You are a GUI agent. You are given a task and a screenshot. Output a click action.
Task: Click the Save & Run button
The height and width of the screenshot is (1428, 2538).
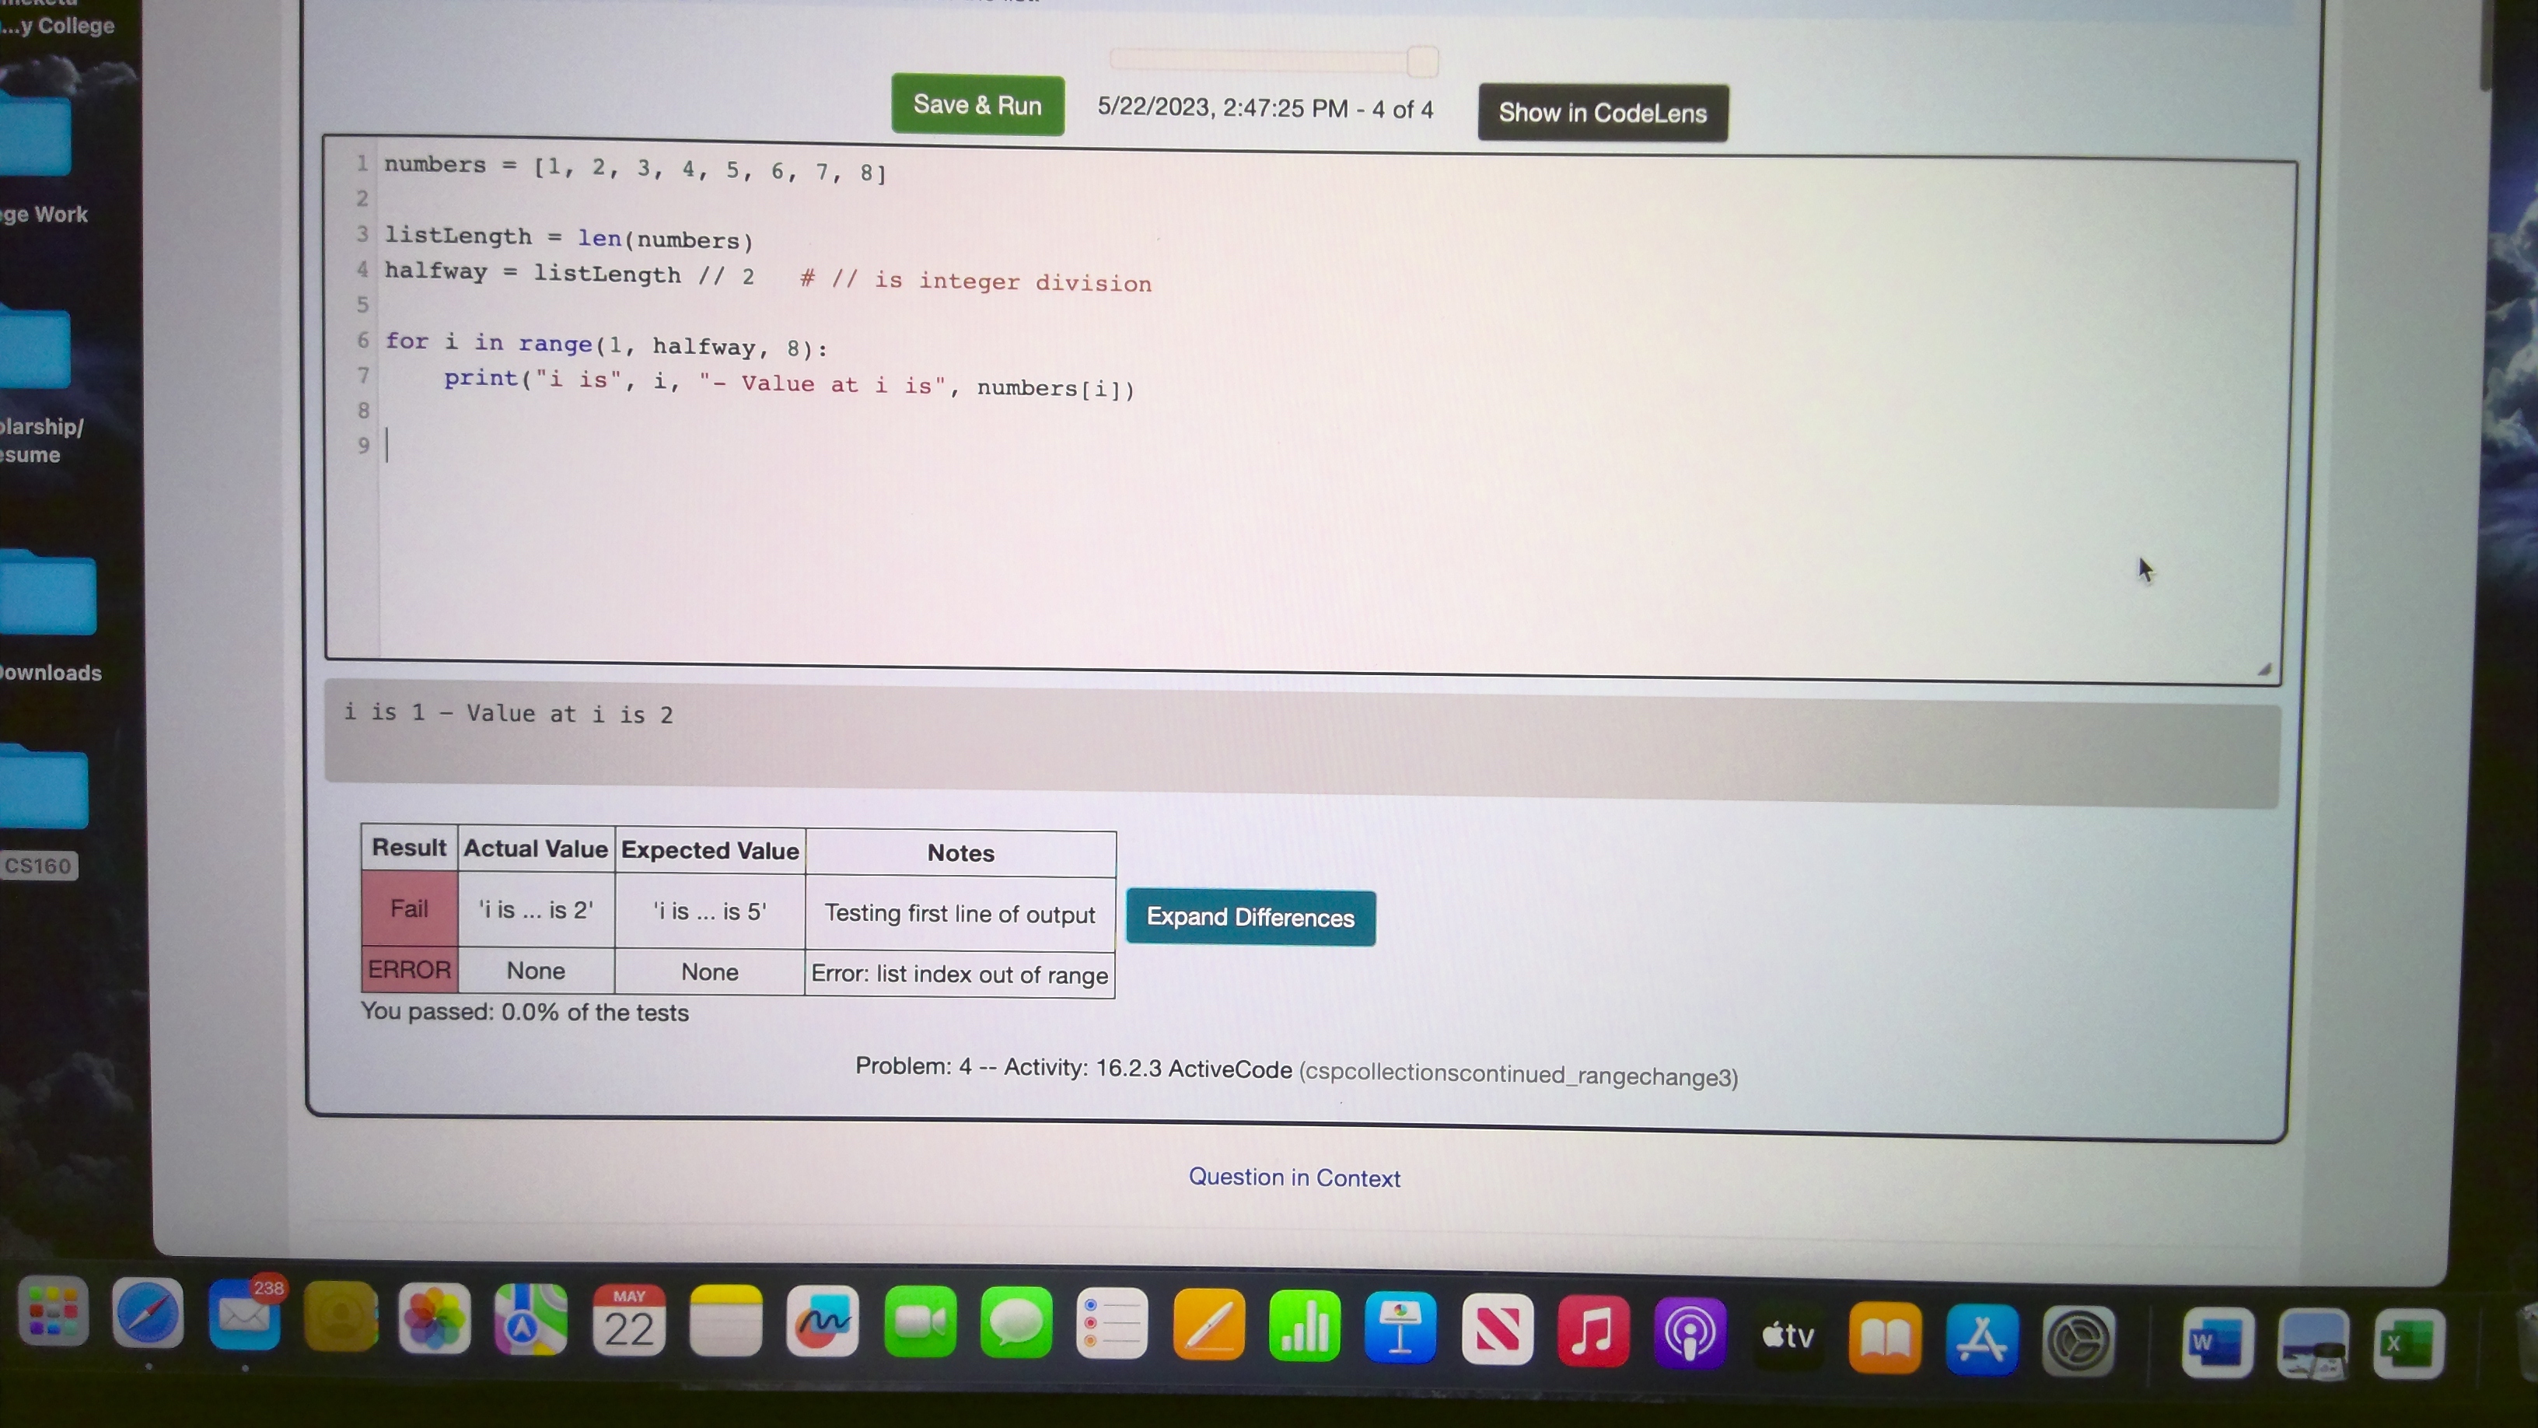[x=977, y=104]
